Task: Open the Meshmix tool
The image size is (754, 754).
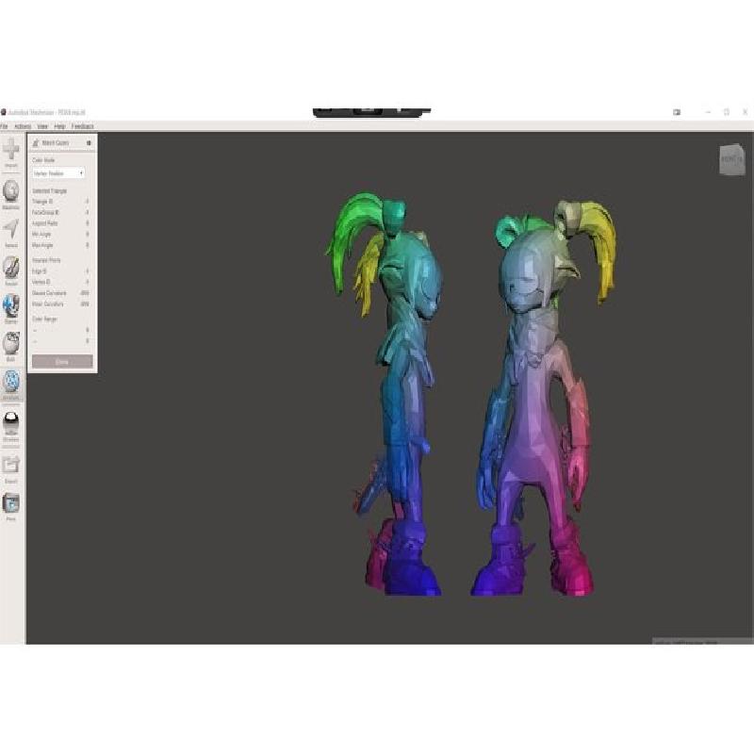Action: [11, 191]
